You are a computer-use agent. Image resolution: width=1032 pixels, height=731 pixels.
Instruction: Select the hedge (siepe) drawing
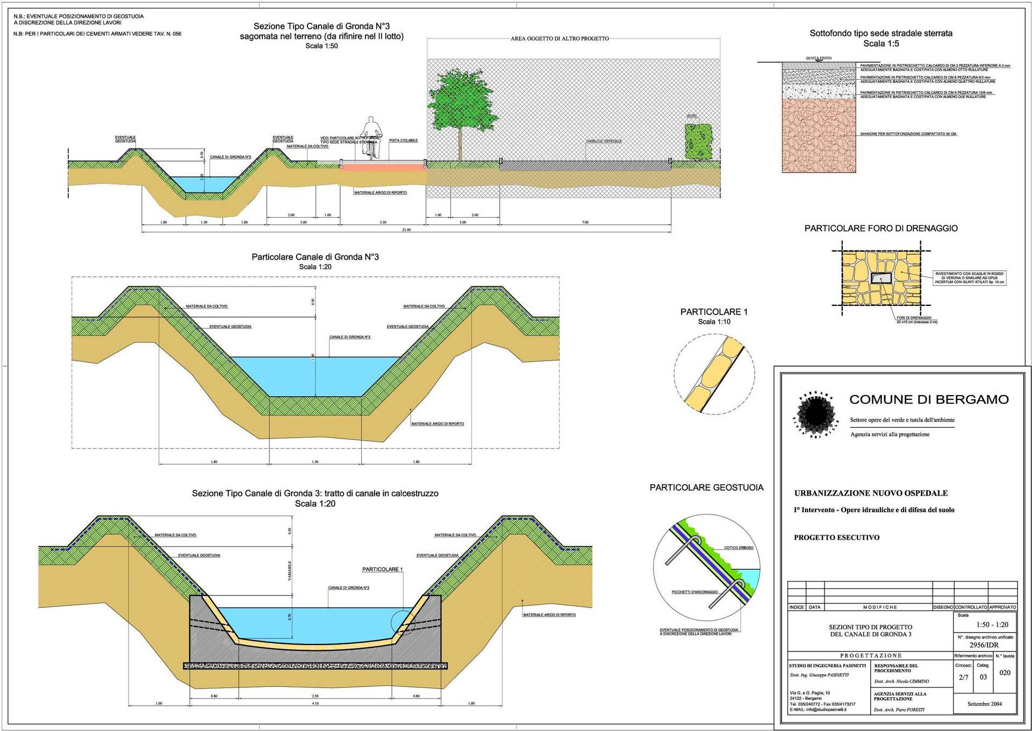[699, 141]
